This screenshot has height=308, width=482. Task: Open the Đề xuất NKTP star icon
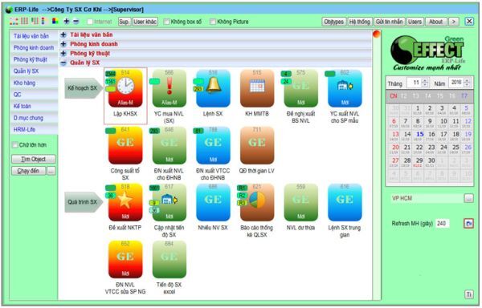125,202
